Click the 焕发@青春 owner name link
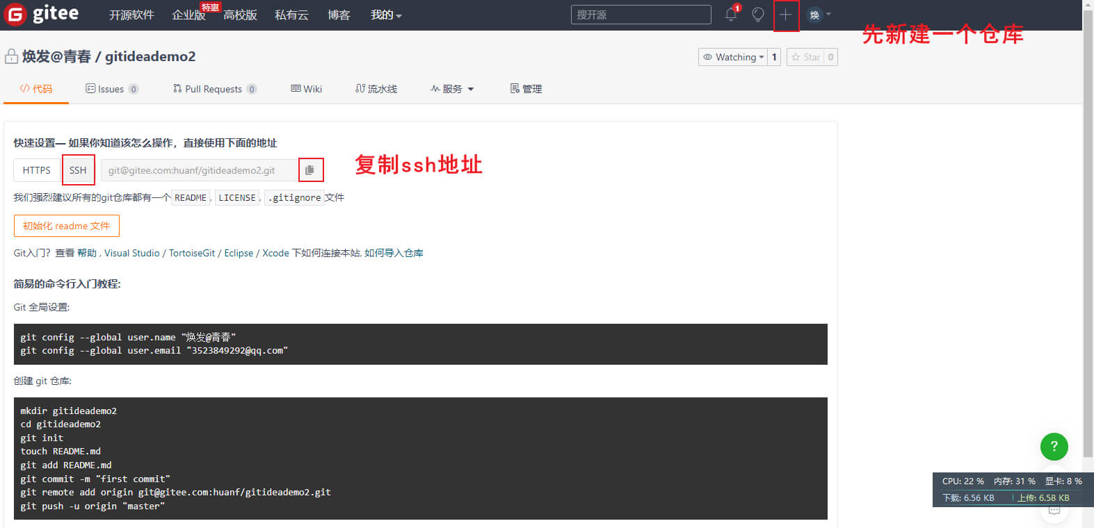 56,56
